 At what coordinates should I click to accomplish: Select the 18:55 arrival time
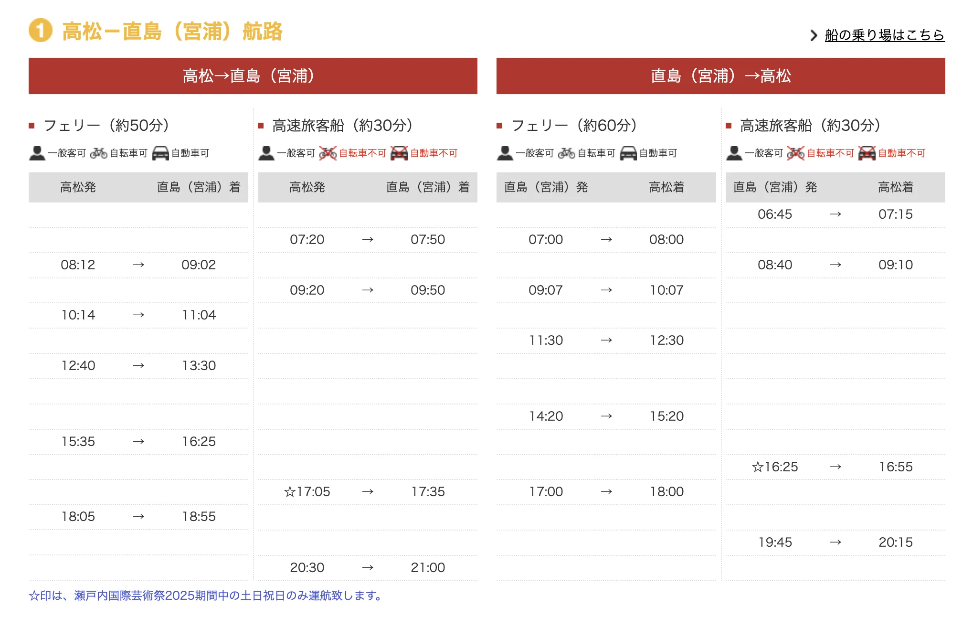point(199,517)
